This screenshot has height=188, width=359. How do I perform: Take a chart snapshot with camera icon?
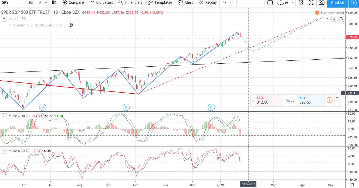click(x=321, y=2)
